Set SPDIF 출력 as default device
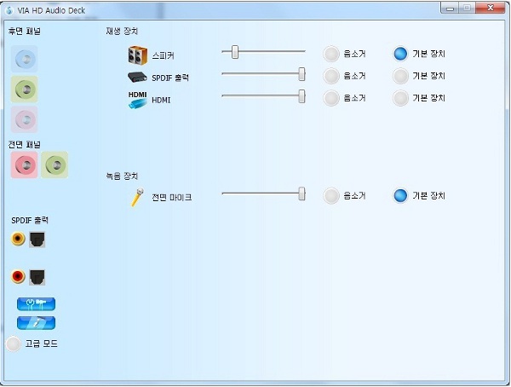Screen dimensions: 511x387 coord(400,76)
